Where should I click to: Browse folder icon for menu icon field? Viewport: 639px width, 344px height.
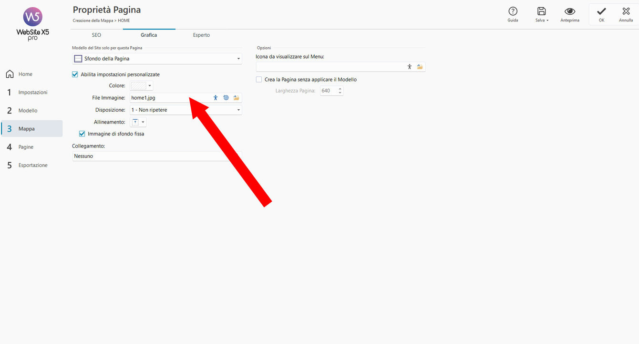pyautogui.click(x=420, y=67)
